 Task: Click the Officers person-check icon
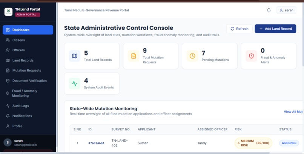[8, 50]
